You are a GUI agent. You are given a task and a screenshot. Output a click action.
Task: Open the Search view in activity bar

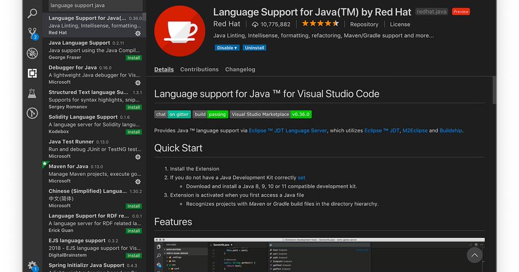pos(32,13)
